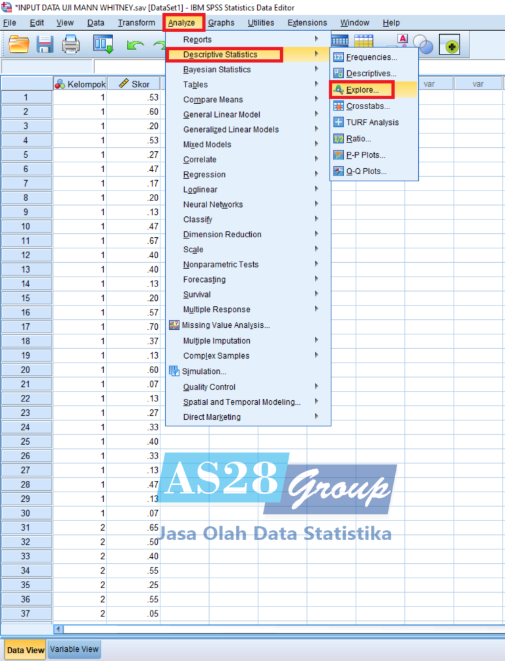
Task: Expand the Compare Means submenu
Action: pos(213,99)
